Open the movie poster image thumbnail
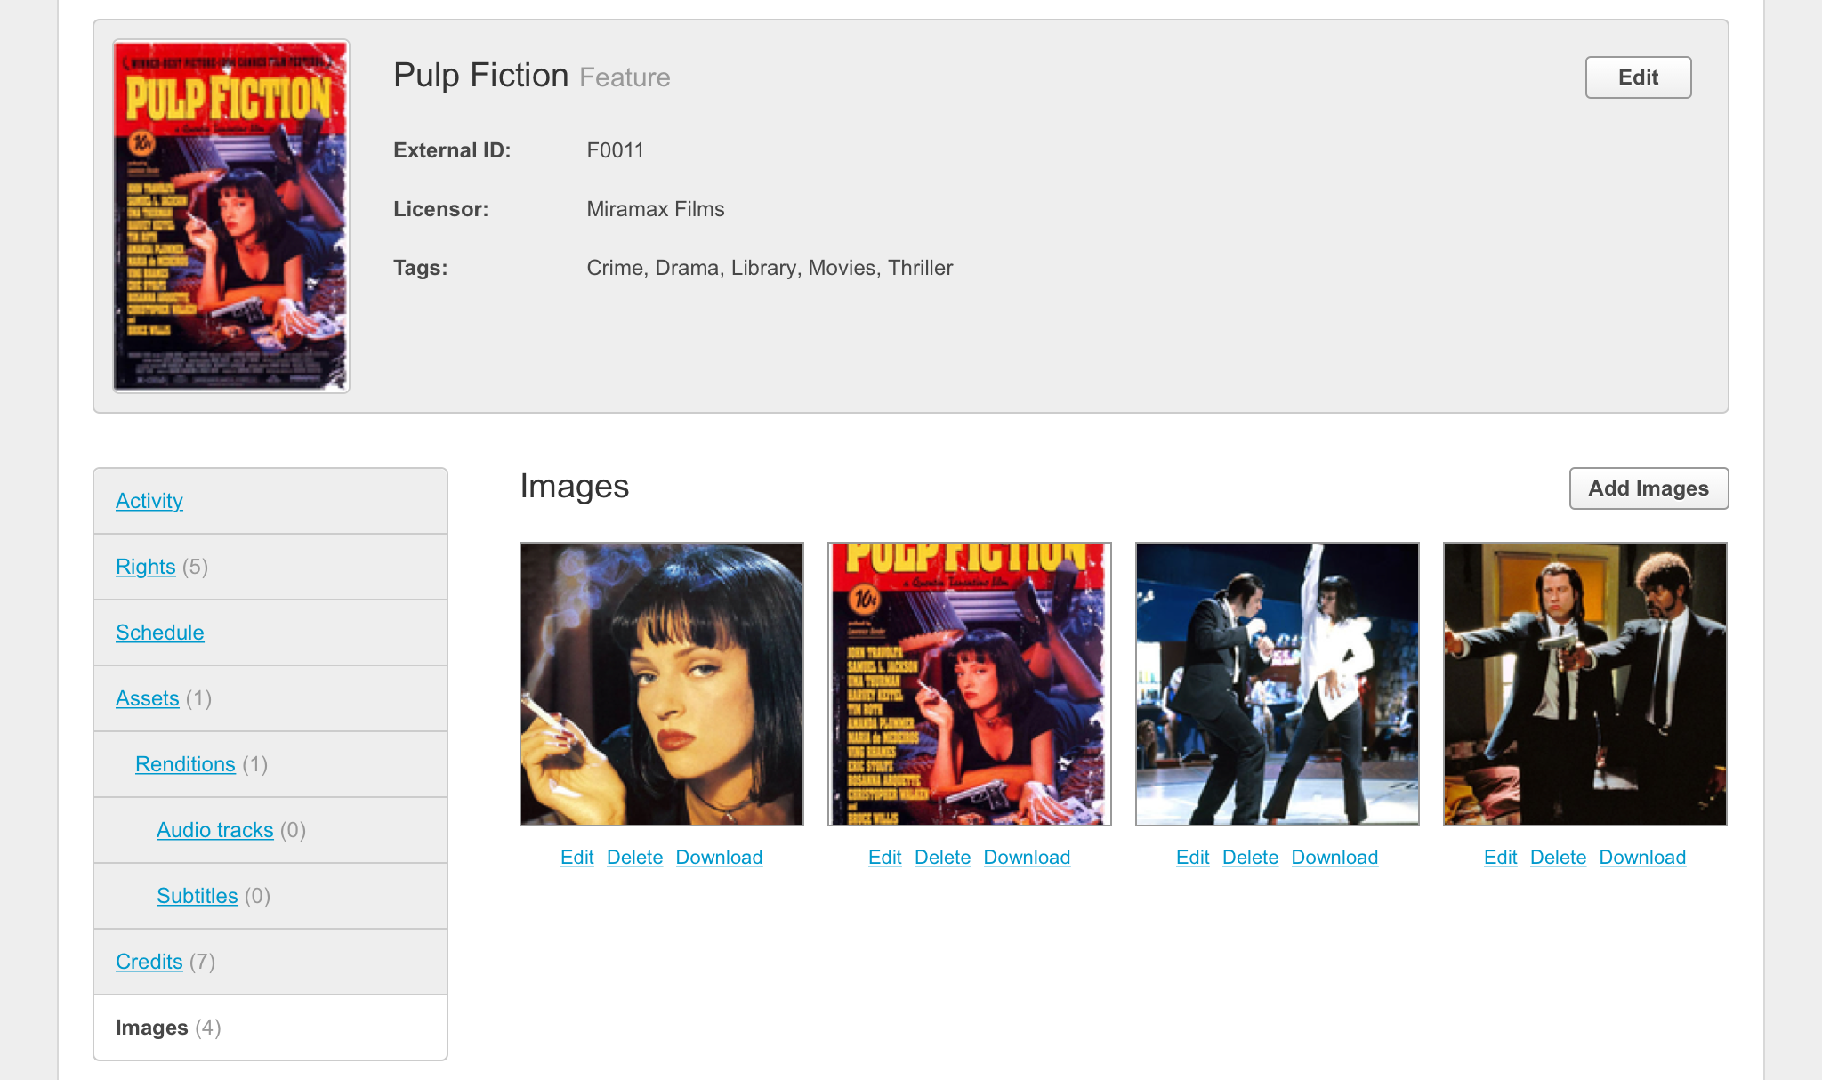 tap(970, 684)
